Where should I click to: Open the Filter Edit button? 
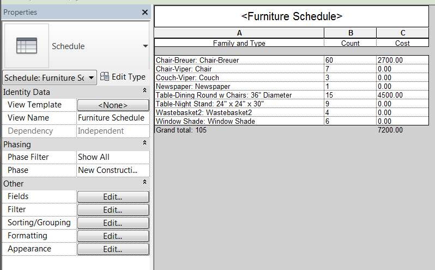[113, 209]
